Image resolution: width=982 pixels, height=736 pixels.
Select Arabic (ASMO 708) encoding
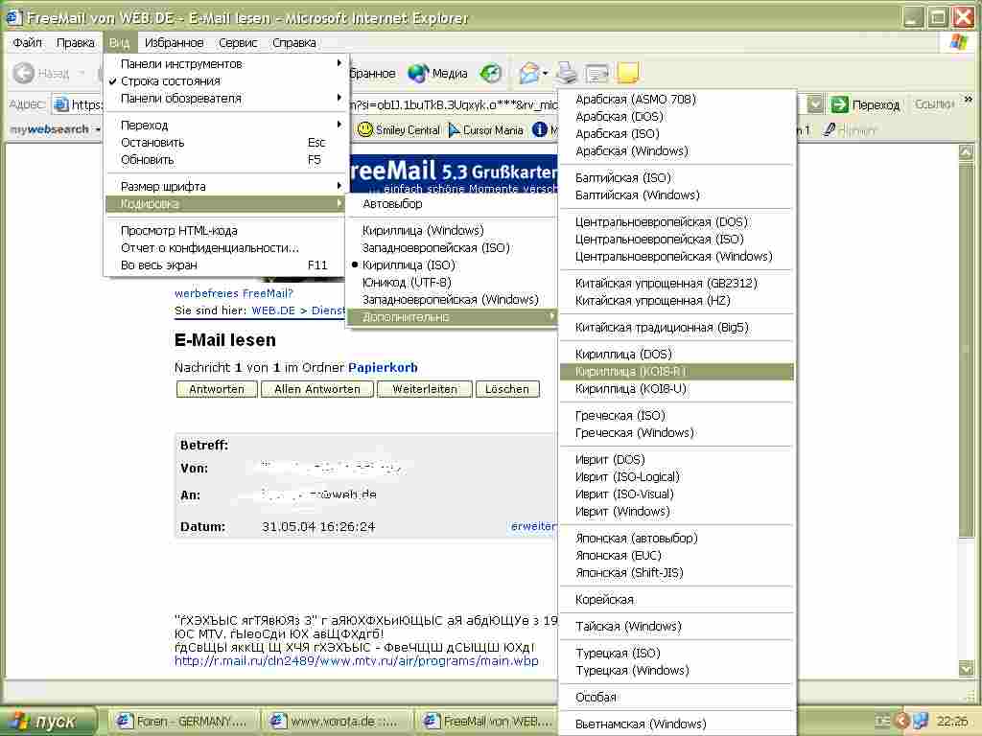point(677,99)
